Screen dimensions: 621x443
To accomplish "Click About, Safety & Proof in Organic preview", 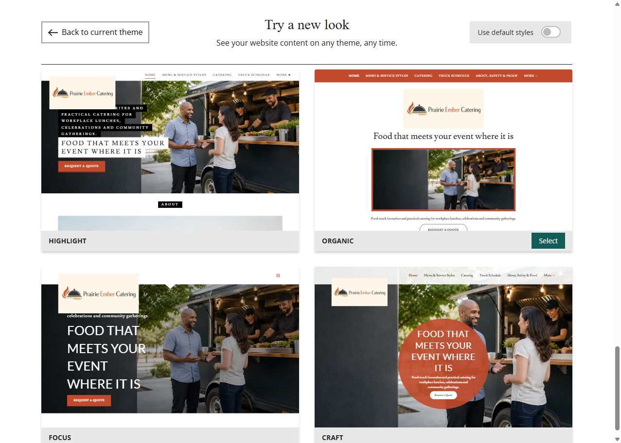I will tap(497, 76).
